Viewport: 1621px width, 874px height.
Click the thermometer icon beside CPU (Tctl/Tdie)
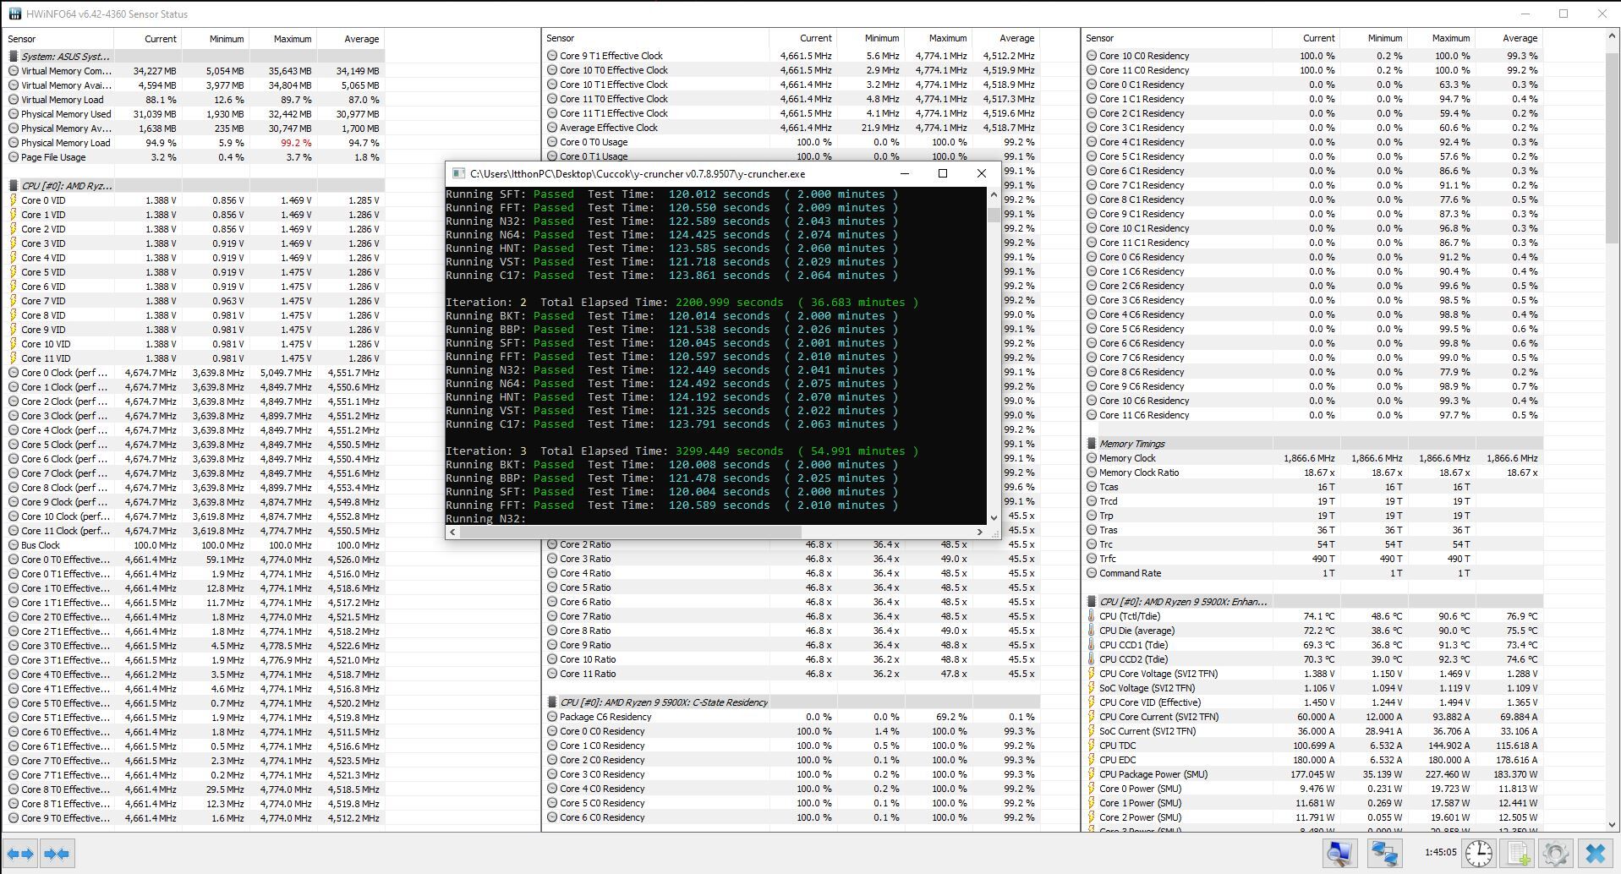pos(1092,616)
